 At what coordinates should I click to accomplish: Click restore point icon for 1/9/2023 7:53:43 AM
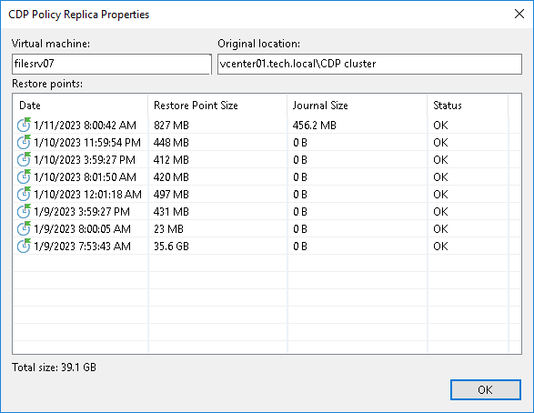point(24,247)
